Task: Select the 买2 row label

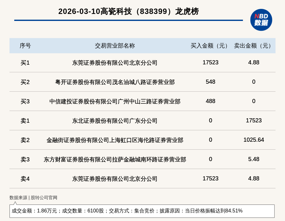Action: 25,82
